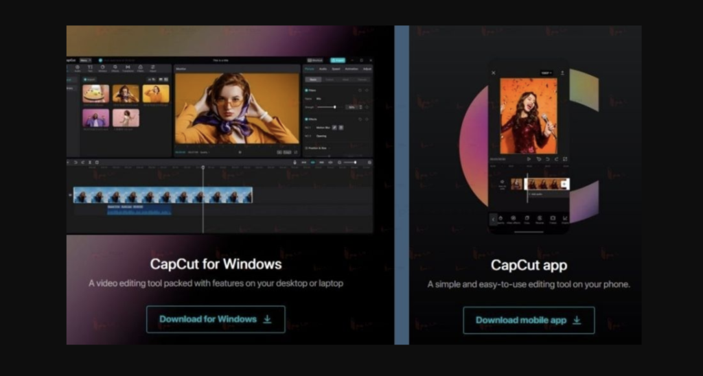Click the Import button in media panel
Screen dimensions: 703x376
[89, 79]
